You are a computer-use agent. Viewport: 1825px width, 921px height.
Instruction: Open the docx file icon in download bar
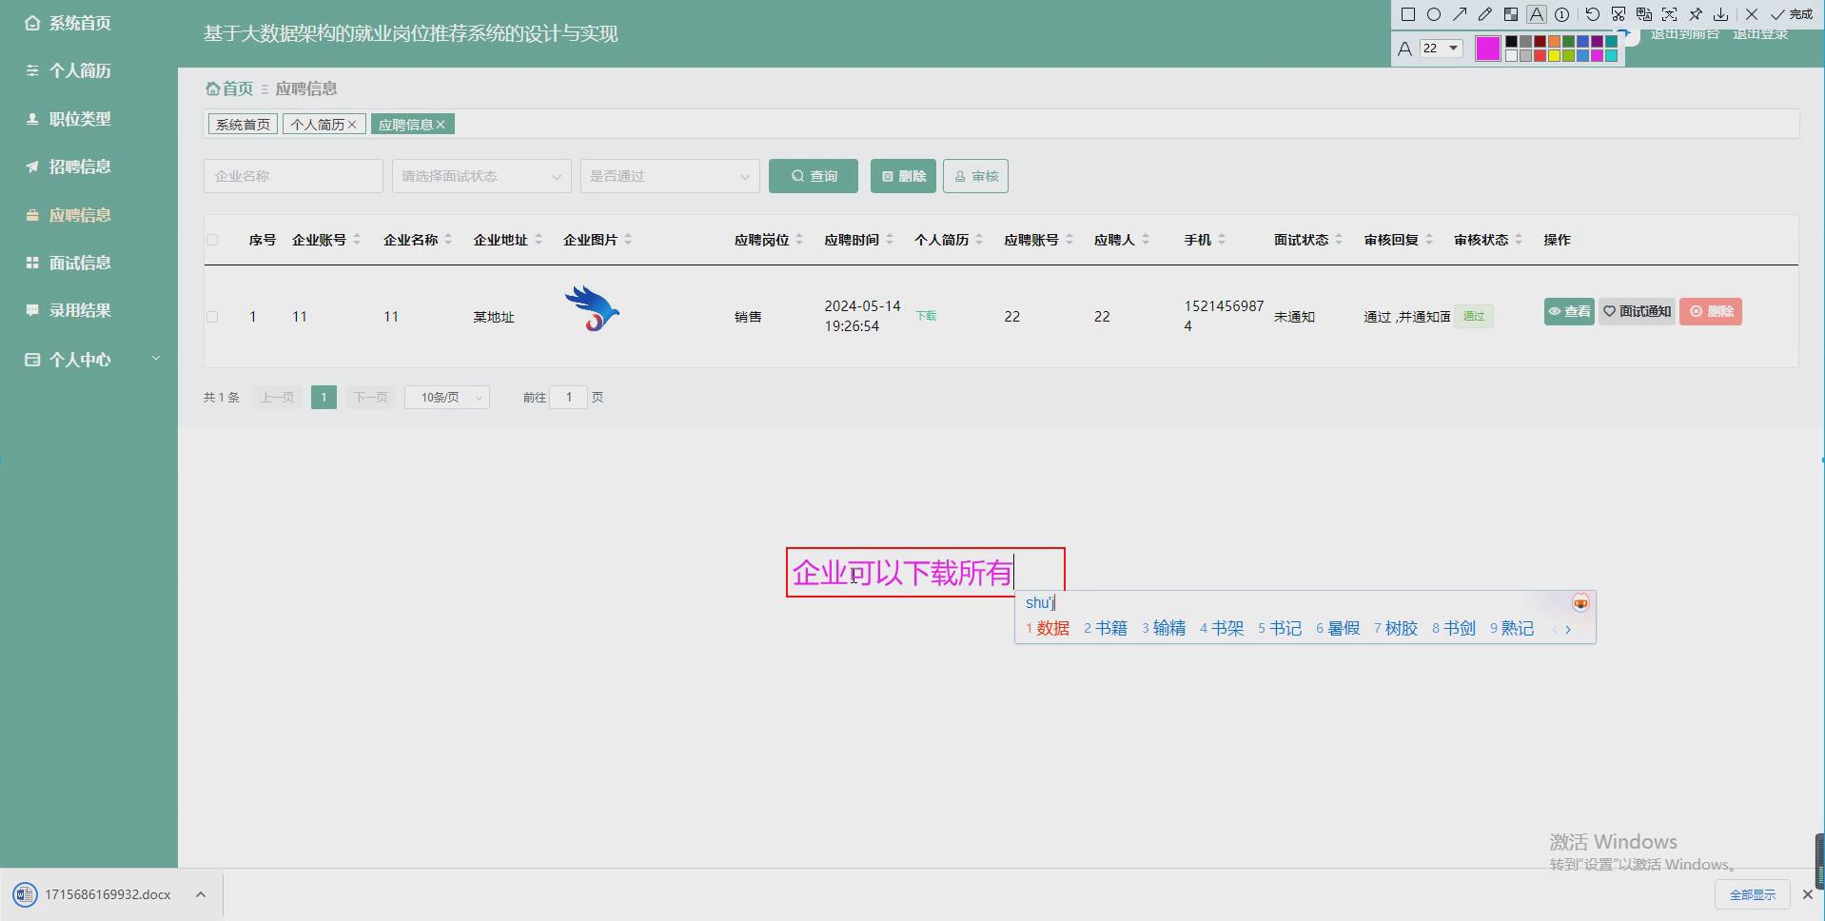click(25, 894)
